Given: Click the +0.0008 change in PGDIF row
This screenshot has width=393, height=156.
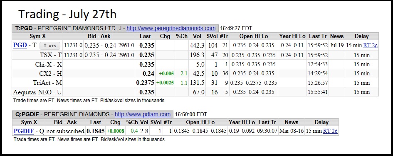Looking at the screenshot, I should click(115, 131).
